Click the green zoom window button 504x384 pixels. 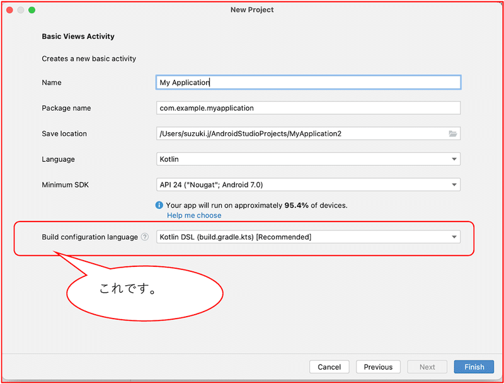[31, 10]
